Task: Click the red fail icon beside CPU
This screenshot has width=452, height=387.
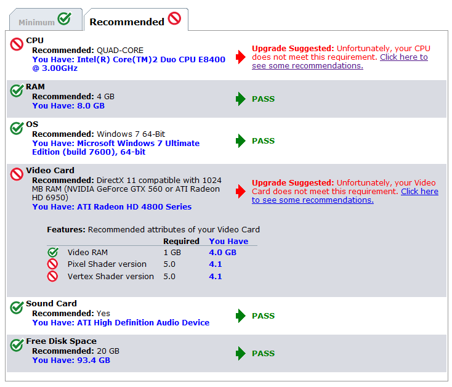Action: click(17, 44)
